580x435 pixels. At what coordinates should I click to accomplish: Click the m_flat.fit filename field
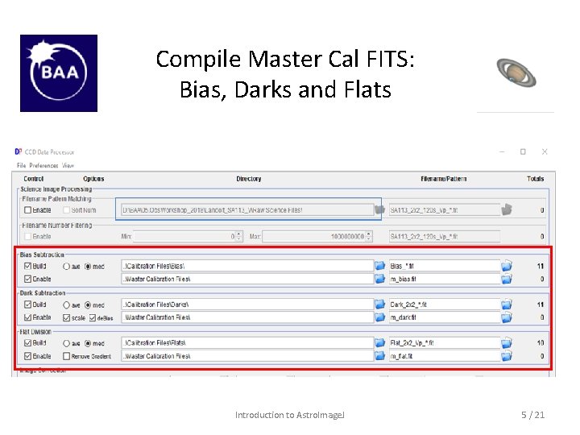coord(445,356)
